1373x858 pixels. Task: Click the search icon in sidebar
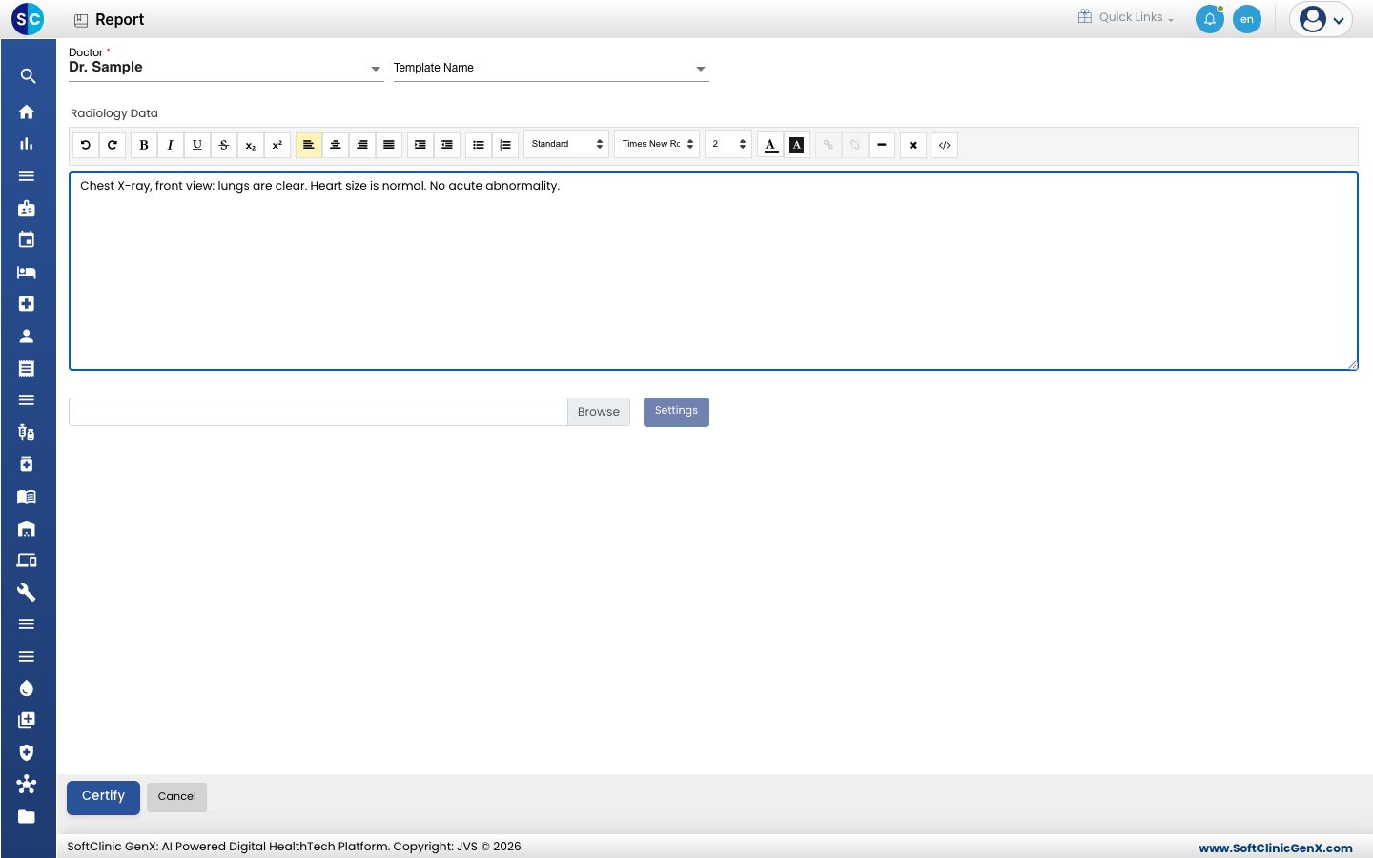coord(27,76)
